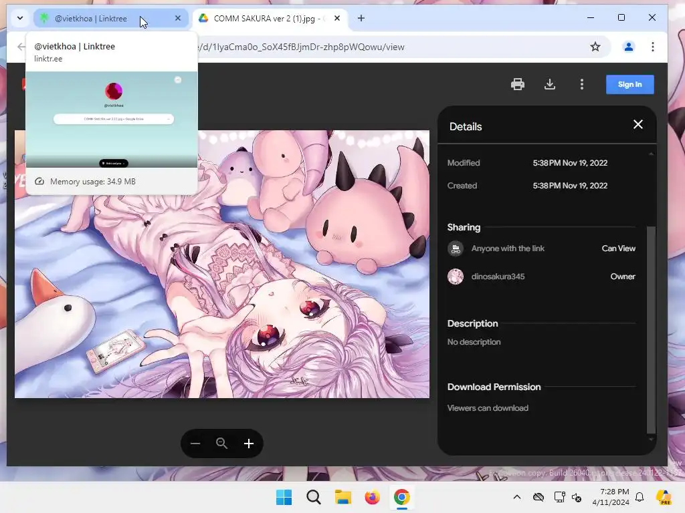
Task: Print the image with the printer icon
Action: (518, 84)
